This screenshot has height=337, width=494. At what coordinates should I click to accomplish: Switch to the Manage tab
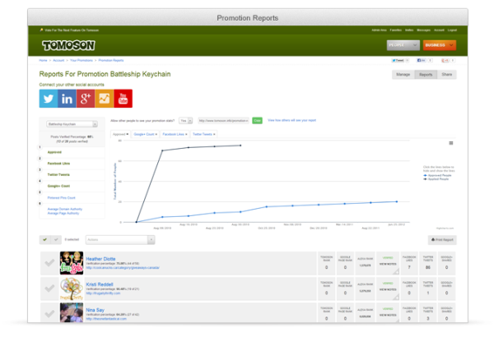[x=403, y=74]
